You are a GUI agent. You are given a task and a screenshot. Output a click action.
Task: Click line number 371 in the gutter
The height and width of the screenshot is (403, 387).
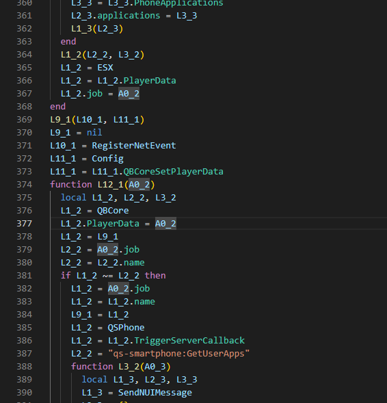[x=25, y=146]
